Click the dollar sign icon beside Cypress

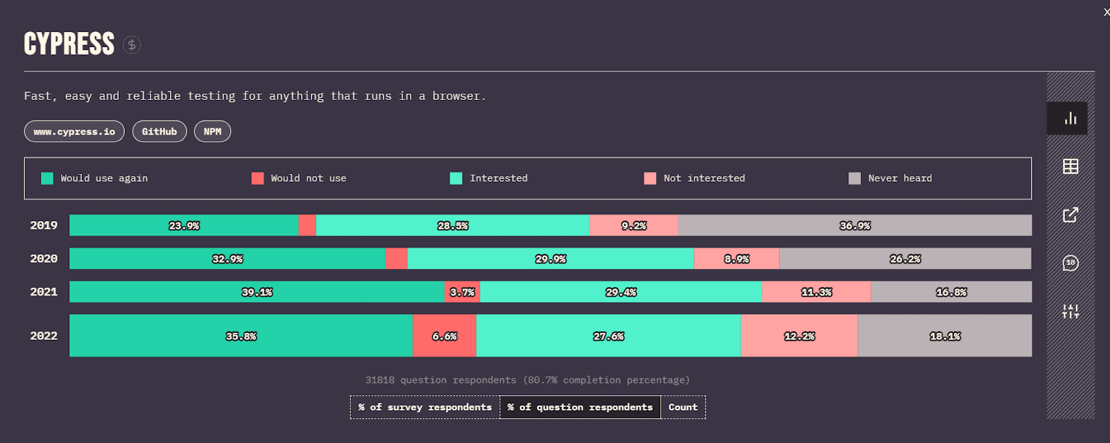(132, 45)
